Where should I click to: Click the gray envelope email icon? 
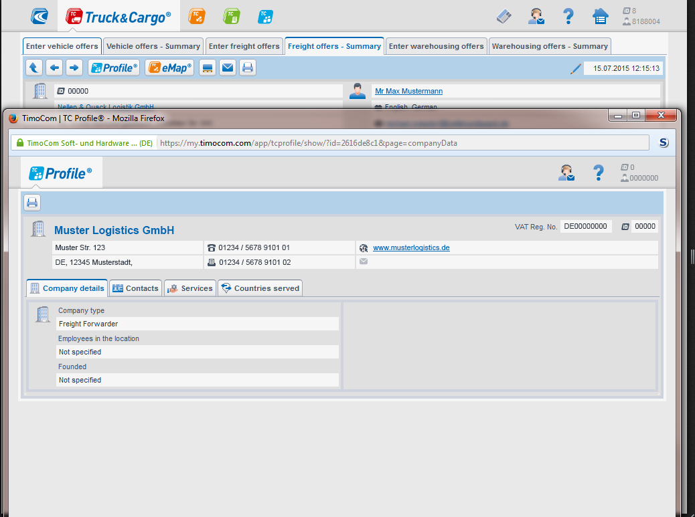coord(364,261)
